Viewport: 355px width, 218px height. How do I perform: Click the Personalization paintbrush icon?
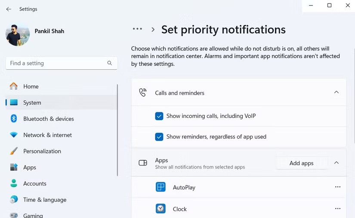point(14,151)
